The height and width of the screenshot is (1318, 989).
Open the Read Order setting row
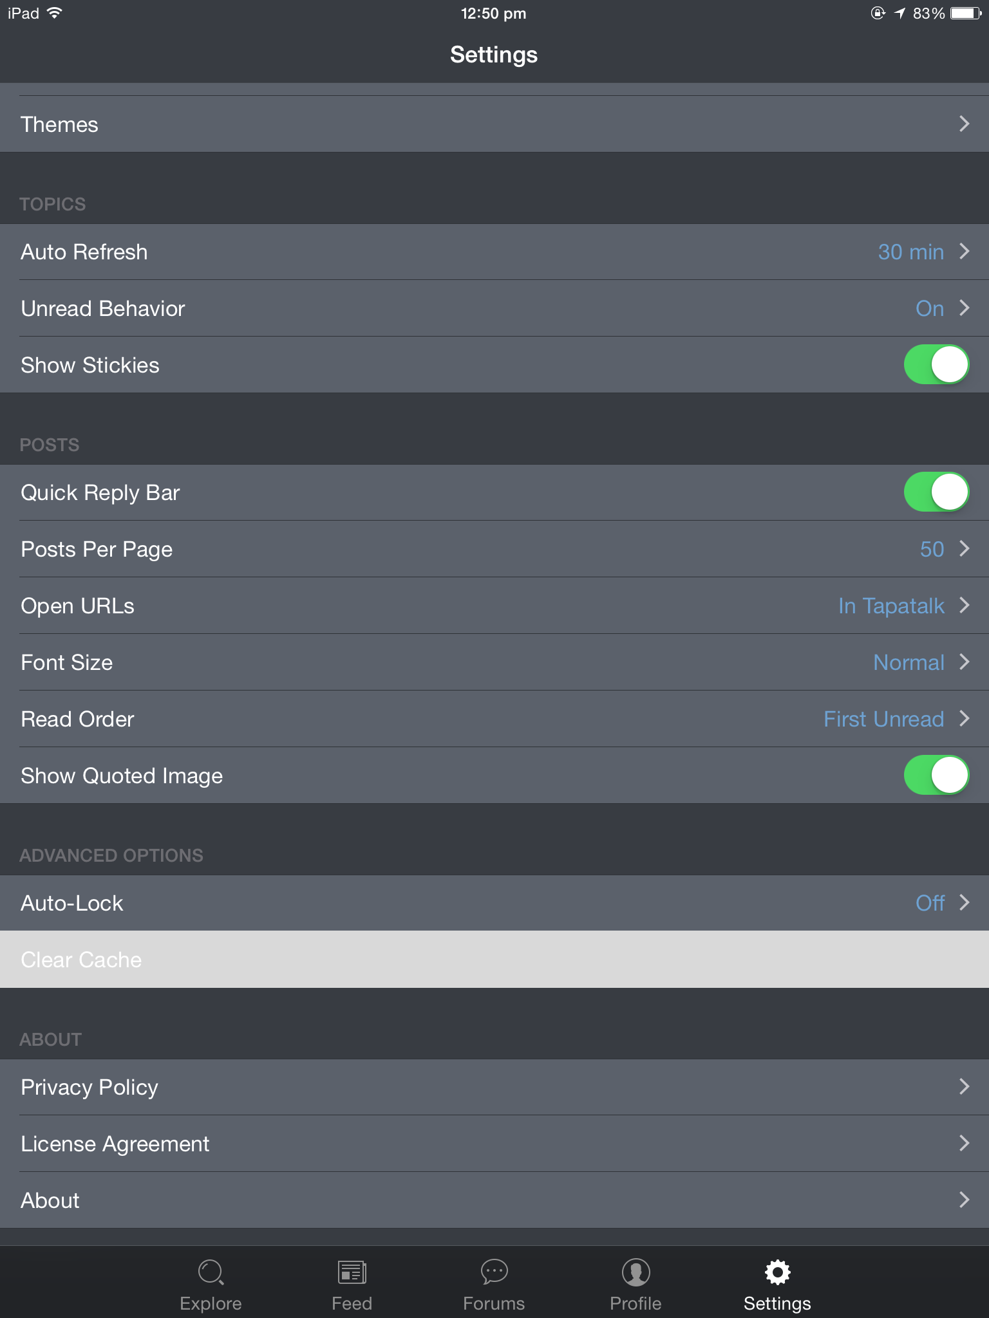click(x=494, y=719)
